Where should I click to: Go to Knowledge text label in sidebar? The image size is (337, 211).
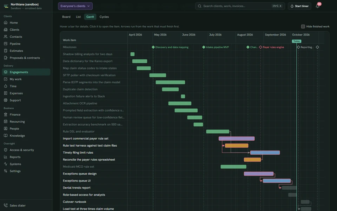(x=17, y=136)
